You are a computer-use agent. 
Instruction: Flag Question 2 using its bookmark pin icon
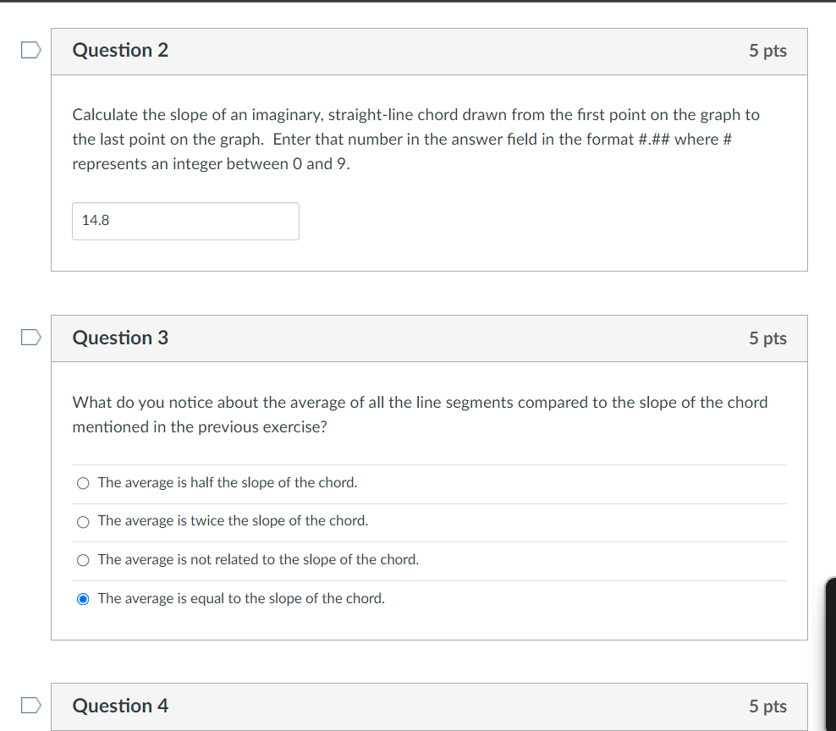point(30,50)
